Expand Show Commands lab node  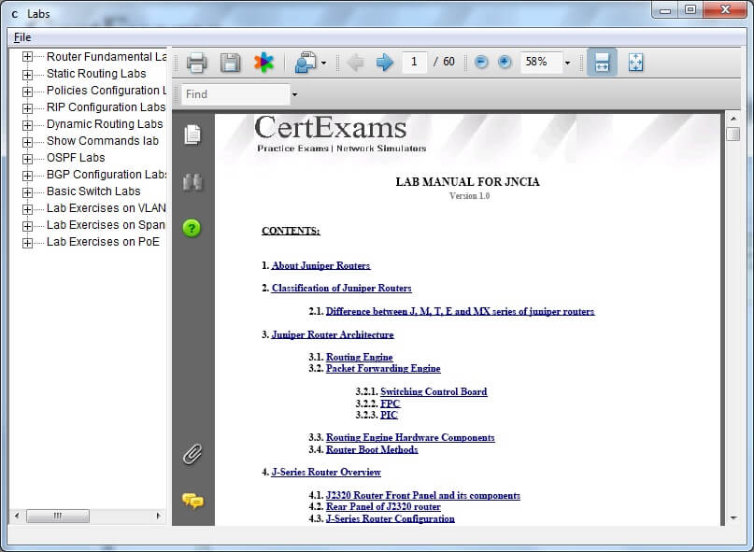(27, 142)
